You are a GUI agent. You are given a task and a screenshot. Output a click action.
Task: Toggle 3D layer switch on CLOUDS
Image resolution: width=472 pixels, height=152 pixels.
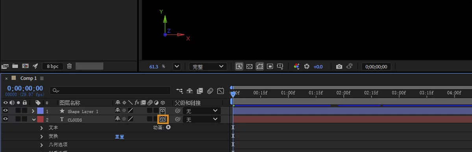[163, 119]
